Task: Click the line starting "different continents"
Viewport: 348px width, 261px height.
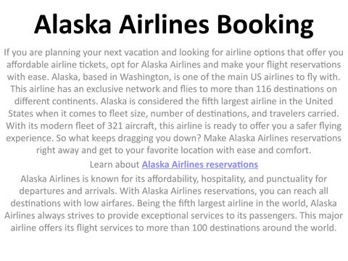Action: click(174, 101)
